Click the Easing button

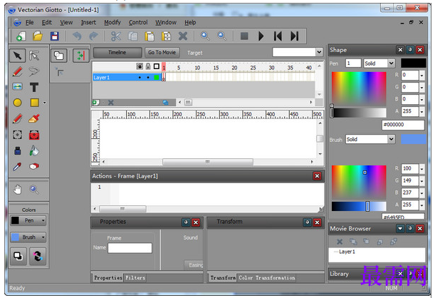(194, 265)
